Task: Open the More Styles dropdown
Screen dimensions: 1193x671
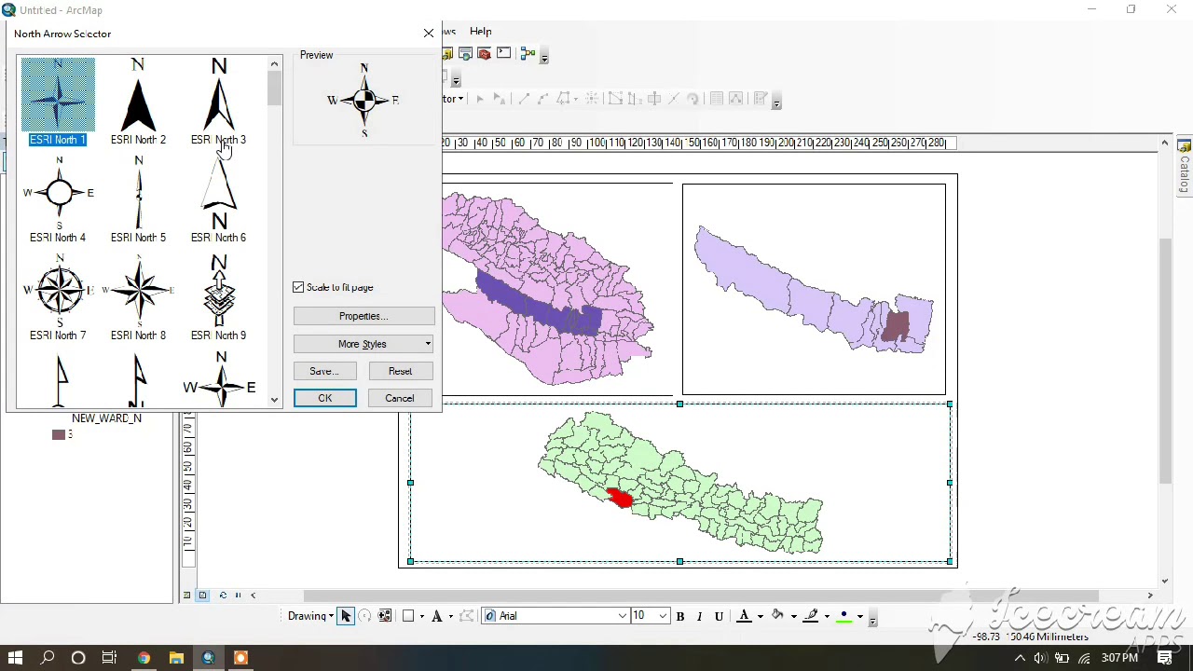Action: (x=363, y=344)
